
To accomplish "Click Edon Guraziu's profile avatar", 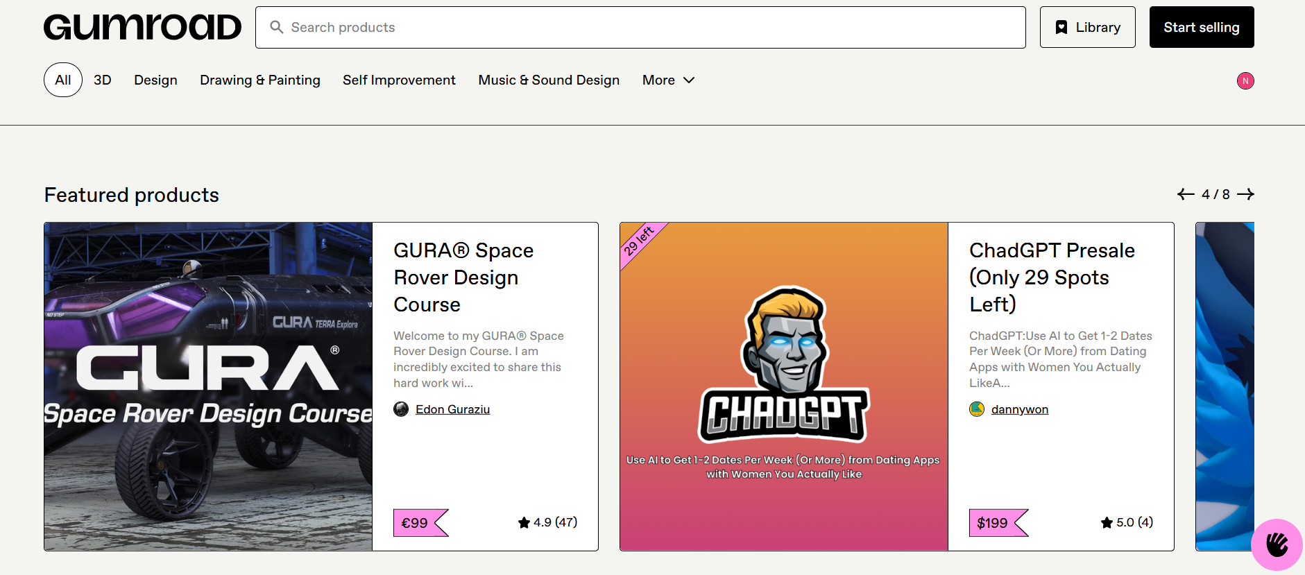I will click(401, 409).
